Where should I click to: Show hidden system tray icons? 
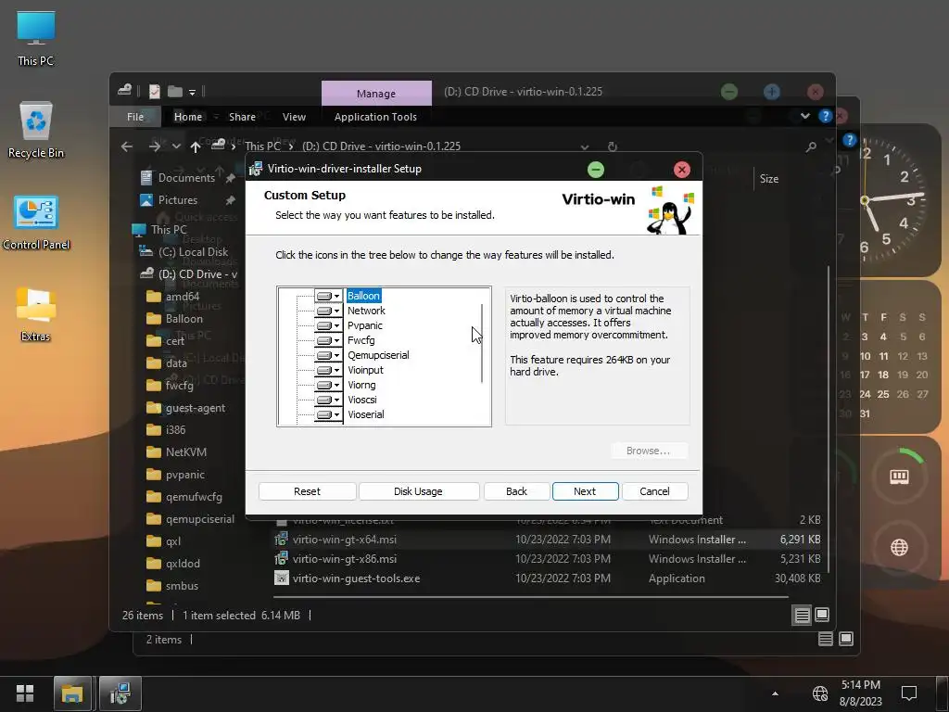tap(775, 693)
